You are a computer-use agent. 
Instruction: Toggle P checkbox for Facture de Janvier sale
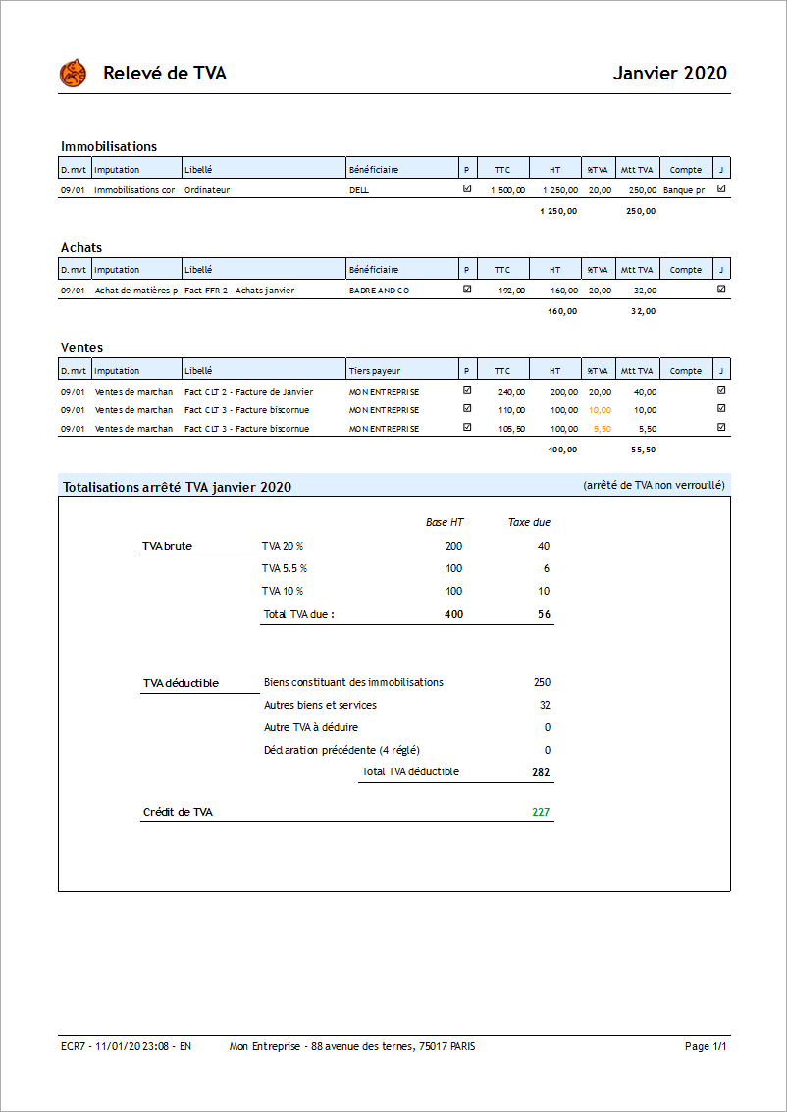tap(467, 391)
